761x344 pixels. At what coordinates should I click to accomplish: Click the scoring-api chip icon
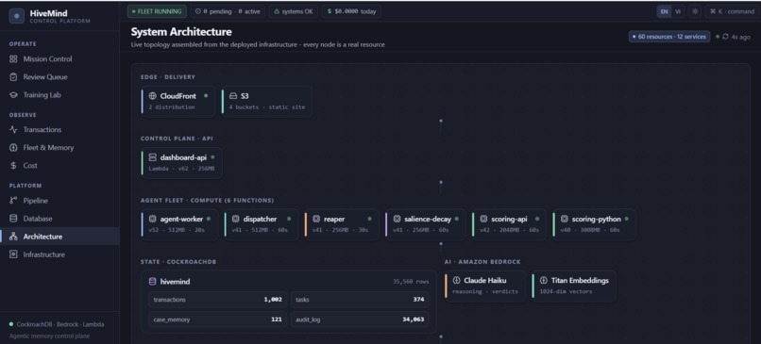pyautogui.click(x=483, y=219)
